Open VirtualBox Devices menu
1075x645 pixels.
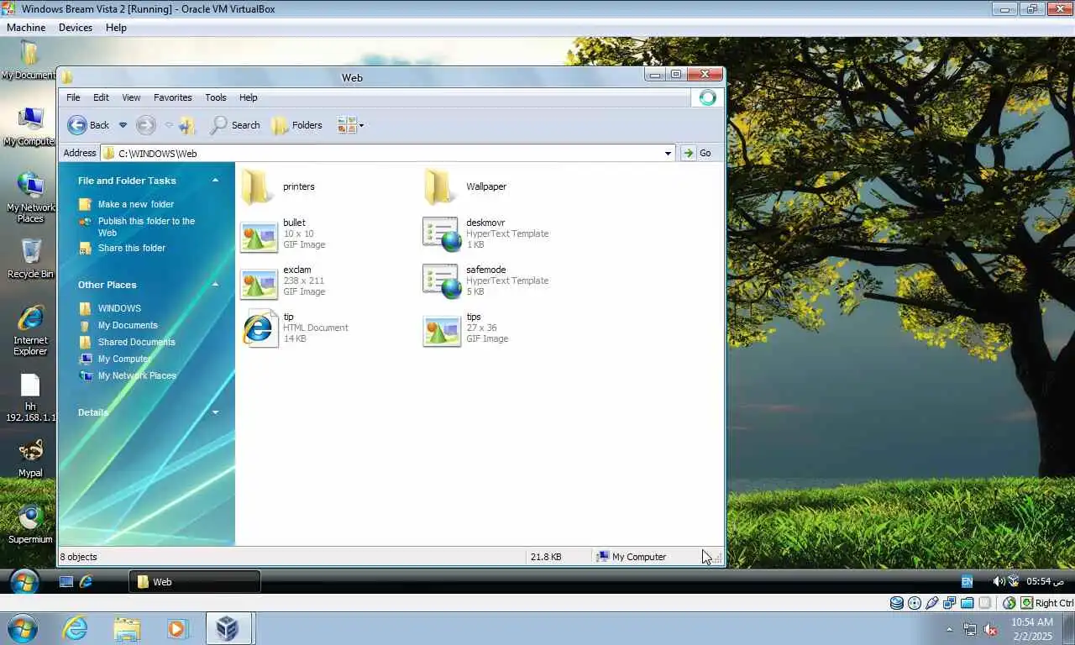[76, 28]
